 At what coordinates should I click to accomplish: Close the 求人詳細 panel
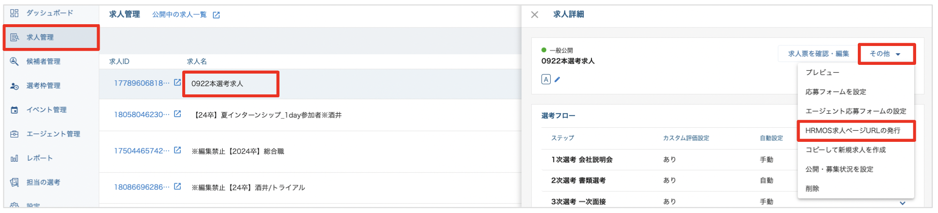535,15
